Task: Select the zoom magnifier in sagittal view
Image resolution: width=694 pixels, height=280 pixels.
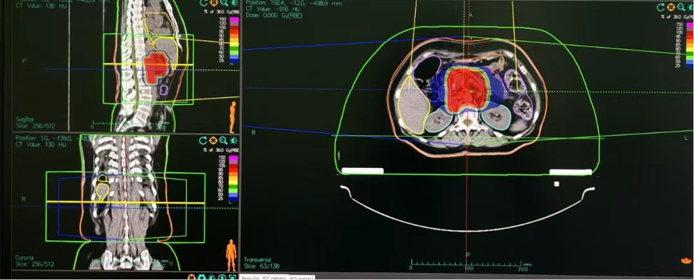Action: [224, 5]
